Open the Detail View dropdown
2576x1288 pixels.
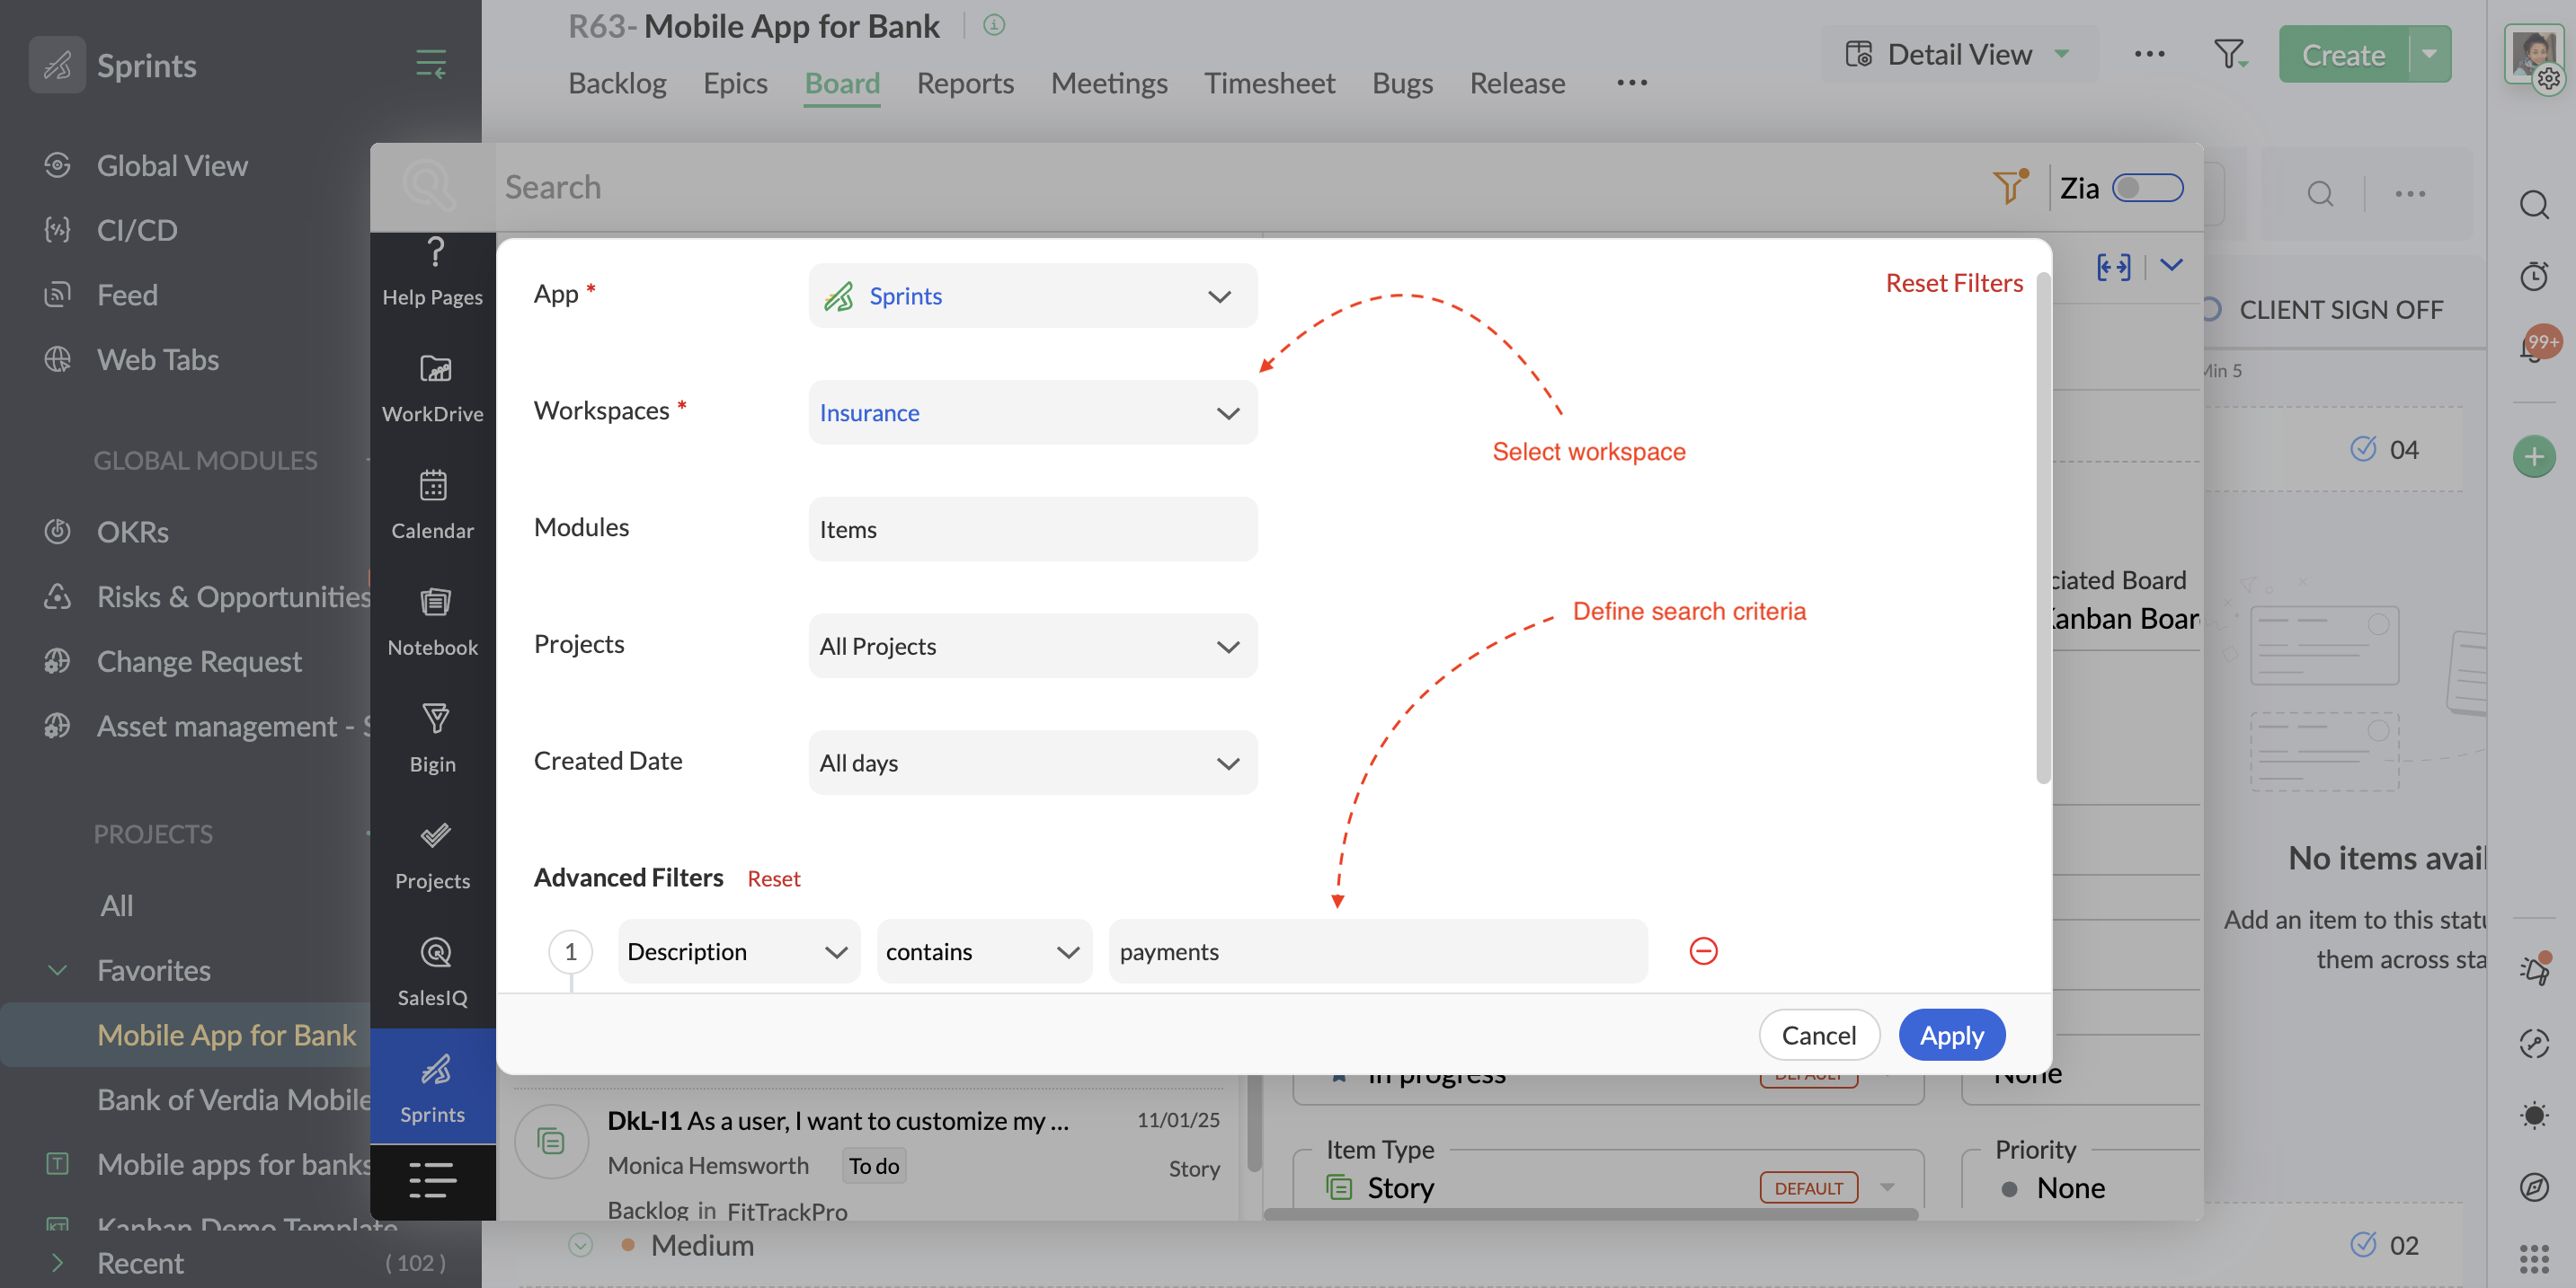1958,54
